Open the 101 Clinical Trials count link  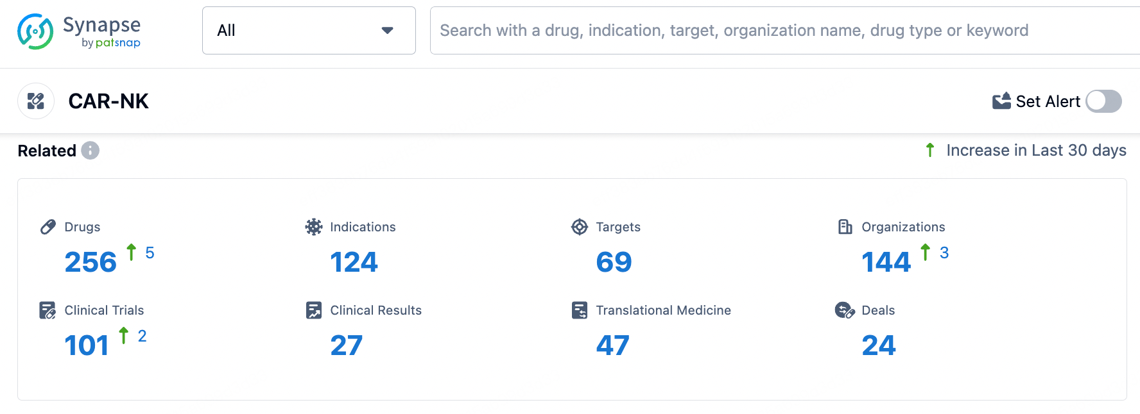coord(87,345)
